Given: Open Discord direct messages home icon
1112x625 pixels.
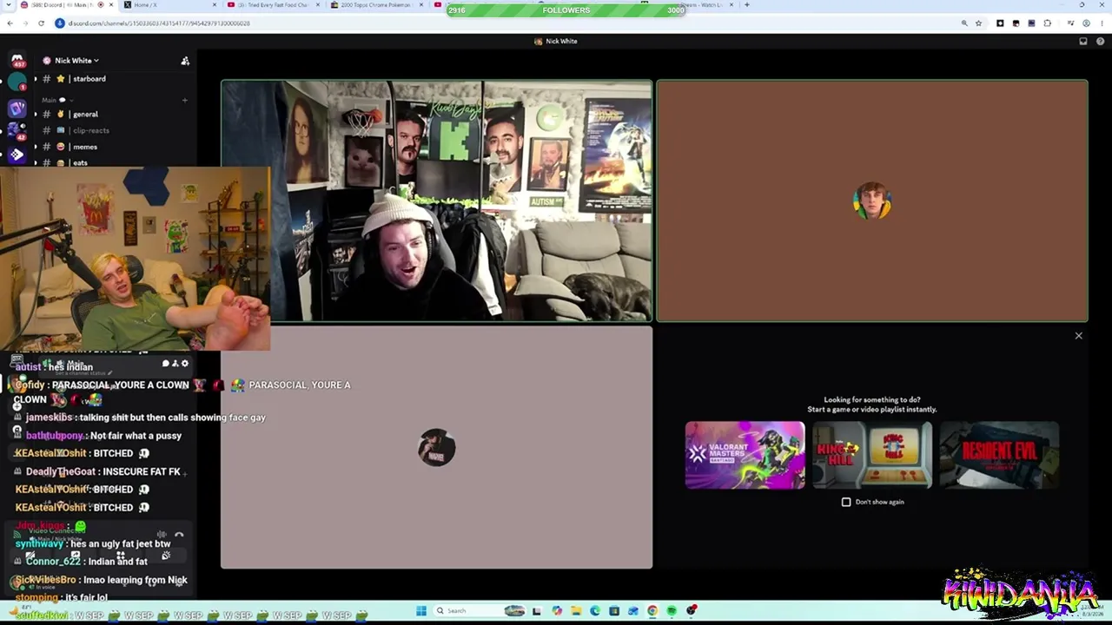Looking at the screenshot, I should click(17, 61).
